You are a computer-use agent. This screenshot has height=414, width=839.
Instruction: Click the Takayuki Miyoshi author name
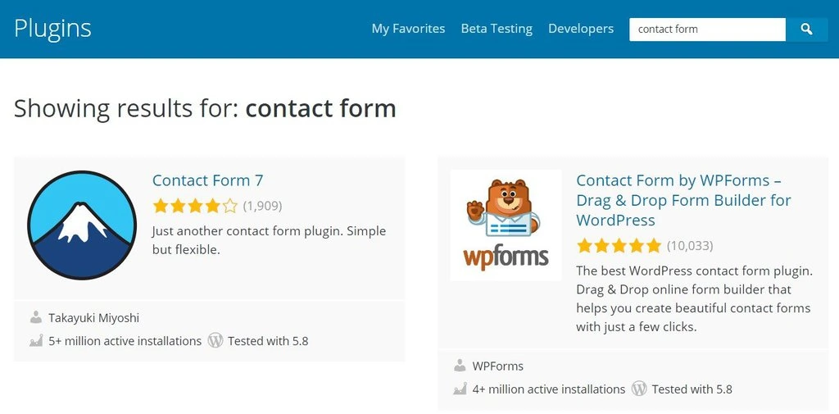[x=93, y=317]
